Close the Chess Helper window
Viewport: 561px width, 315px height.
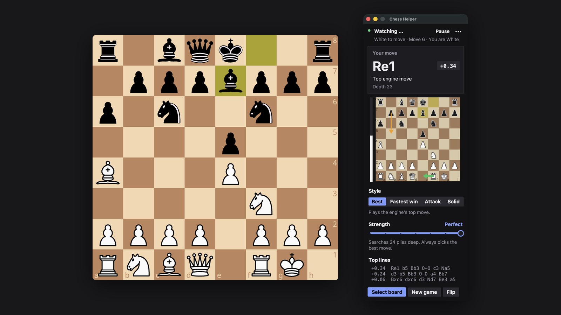[x=368, y=19]
